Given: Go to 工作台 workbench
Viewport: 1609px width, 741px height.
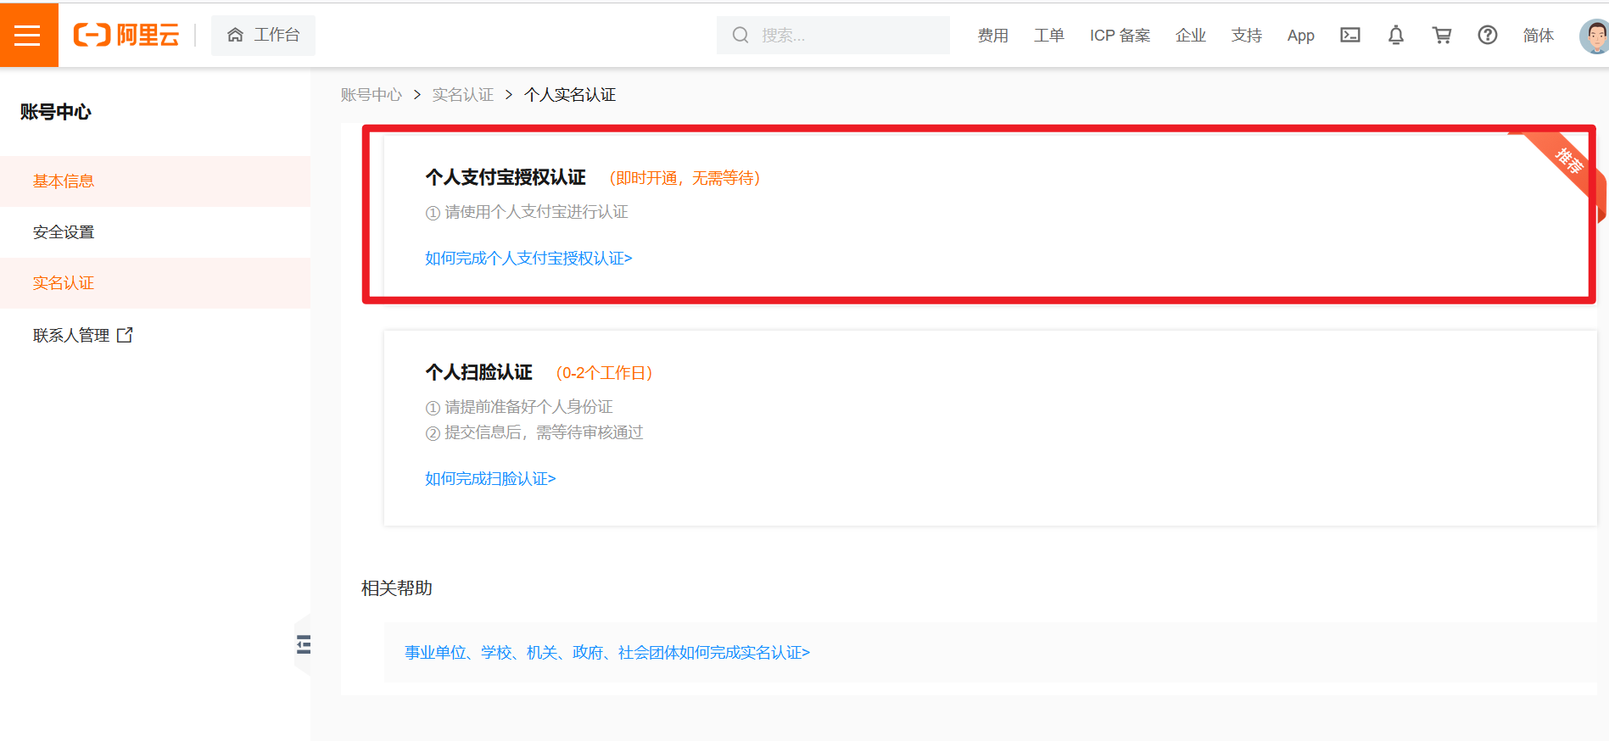Looking at the screenshot, I should point(263,35).
